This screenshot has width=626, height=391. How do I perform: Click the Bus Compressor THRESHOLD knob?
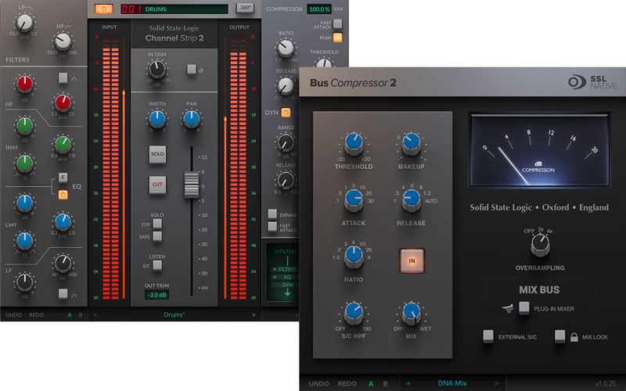354,143
